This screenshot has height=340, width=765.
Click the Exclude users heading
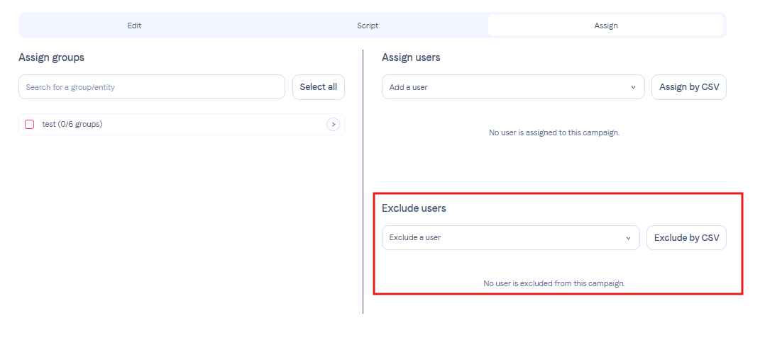click(x=414, y=208)
